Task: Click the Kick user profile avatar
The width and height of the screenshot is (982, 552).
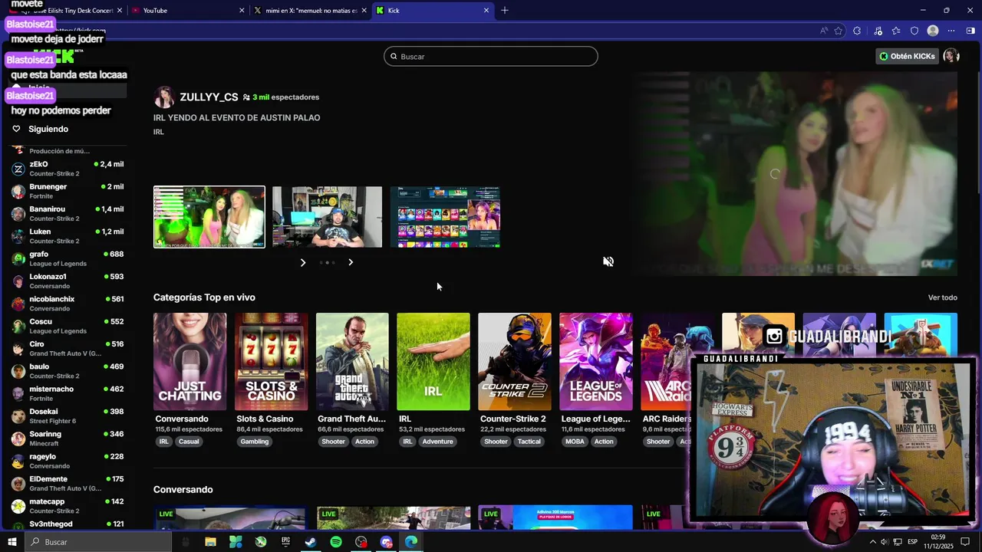Action: 951,56
